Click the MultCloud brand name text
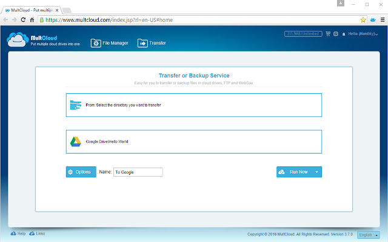Image resolution: width=388 pixels, height=242 pixels. (x=44, y=38)
